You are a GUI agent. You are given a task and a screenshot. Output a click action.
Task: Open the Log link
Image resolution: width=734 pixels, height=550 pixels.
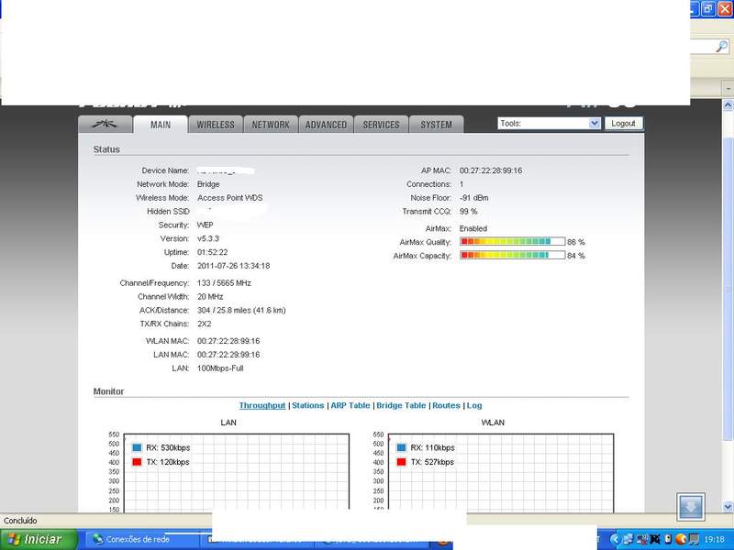click(474, 405)
